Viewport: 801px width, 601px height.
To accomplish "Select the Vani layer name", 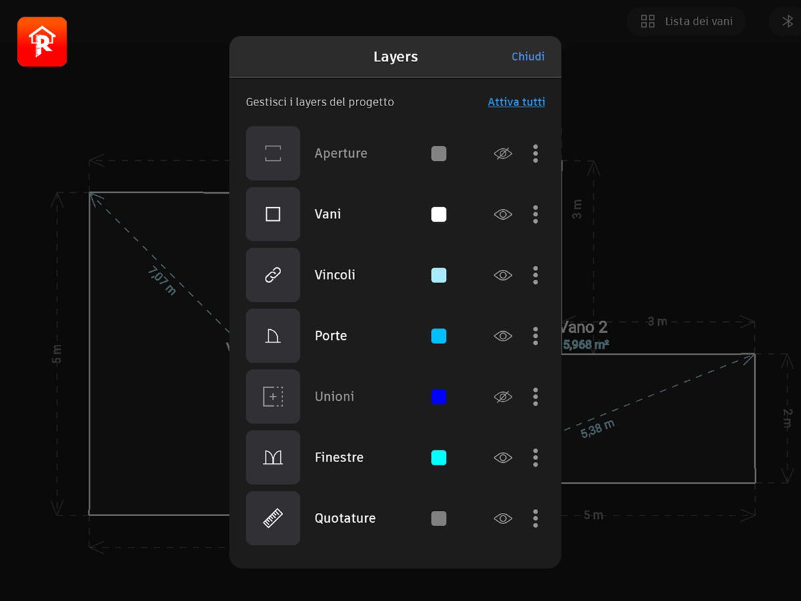I will [328, 214].
